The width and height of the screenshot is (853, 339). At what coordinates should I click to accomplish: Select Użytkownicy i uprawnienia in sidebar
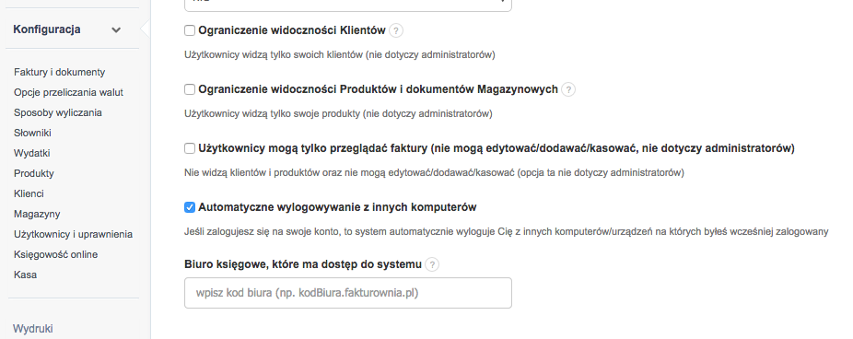pyautogui.click(x=74, y=235)
